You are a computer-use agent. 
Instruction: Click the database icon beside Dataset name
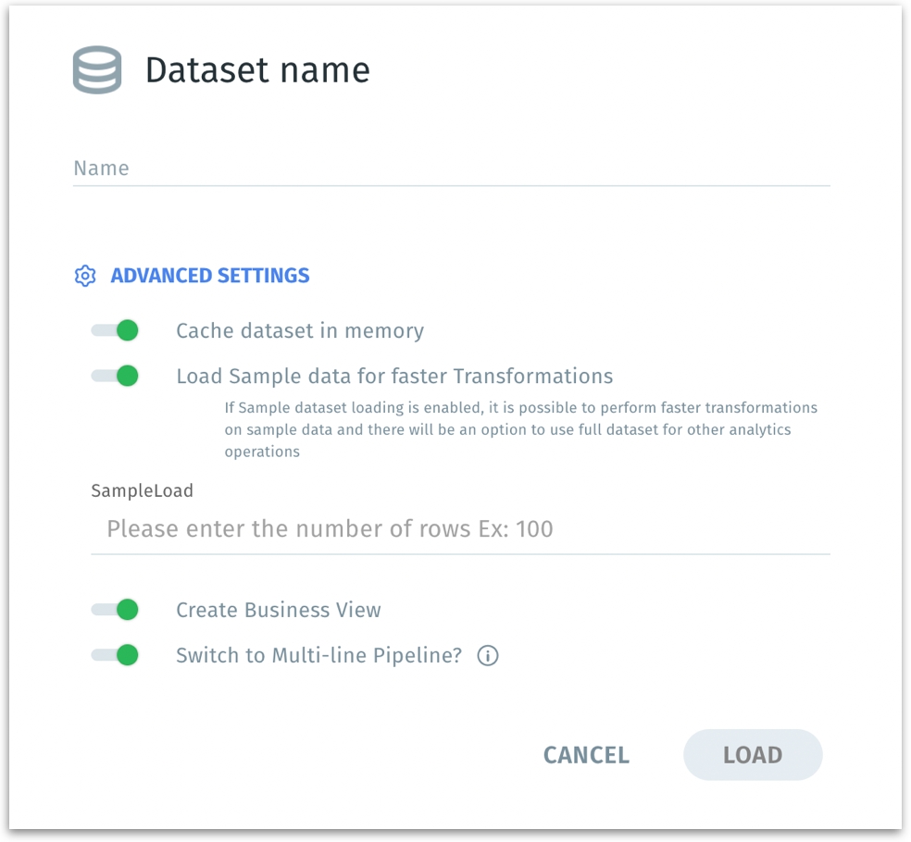pyautogui.click(x=97, y=70)
